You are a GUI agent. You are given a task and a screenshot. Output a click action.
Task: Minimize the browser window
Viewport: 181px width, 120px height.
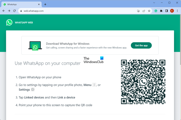tap(162, 3)
